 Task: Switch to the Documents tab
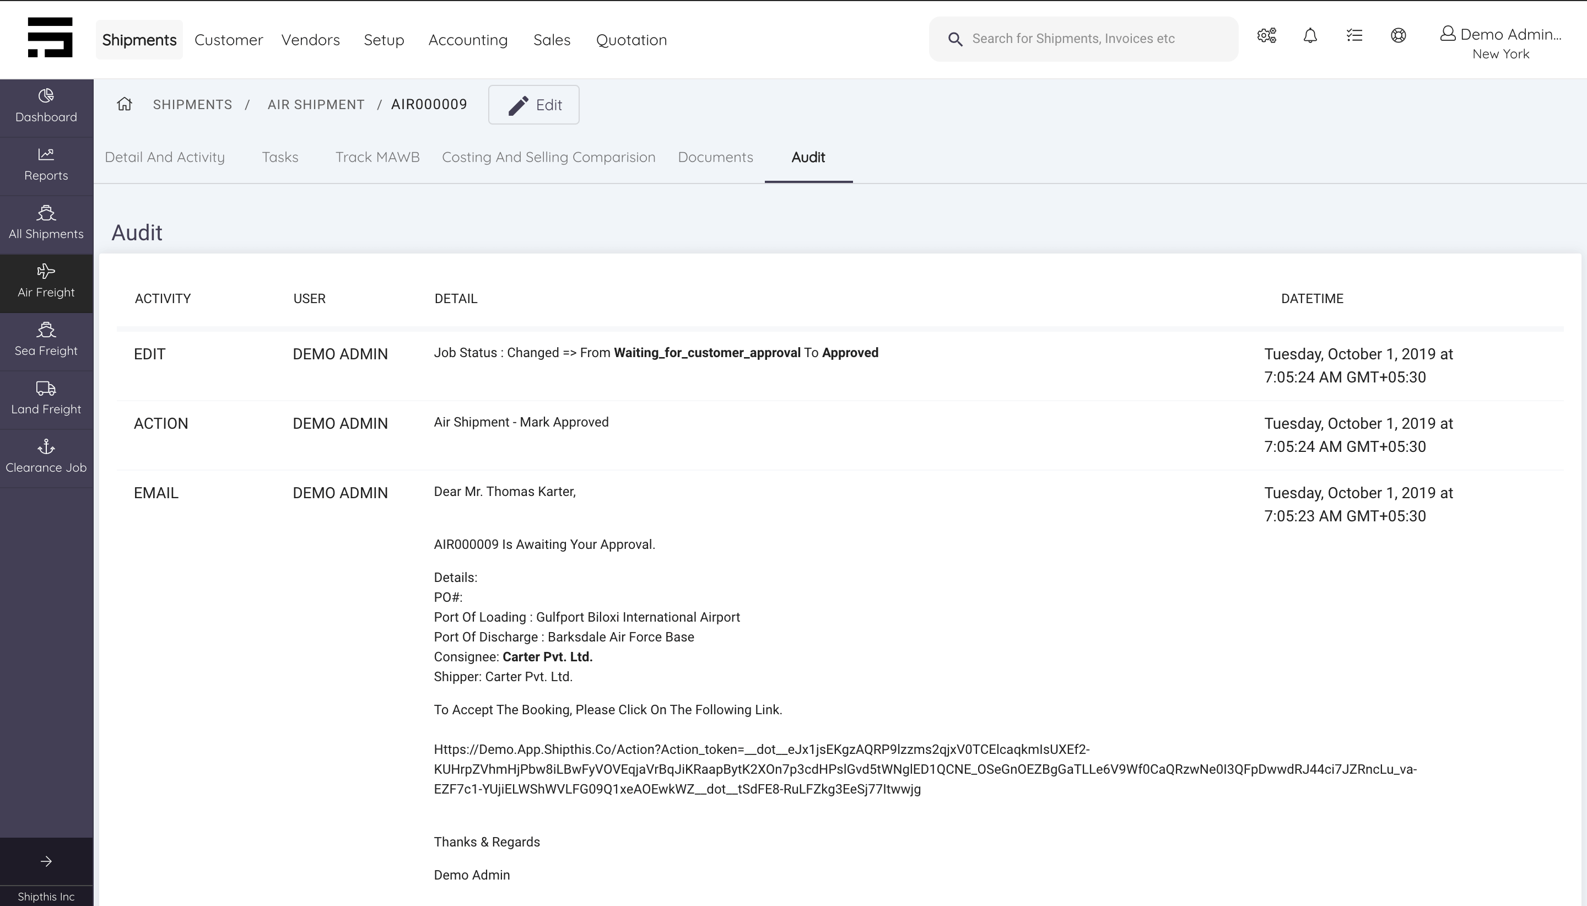click(x=715, y=157)
